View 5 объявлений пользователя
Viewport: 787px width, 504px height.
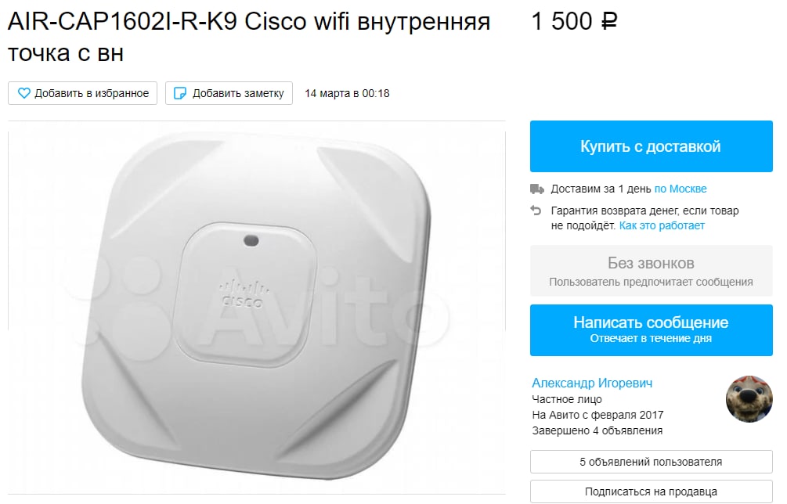tap(651, 462)
